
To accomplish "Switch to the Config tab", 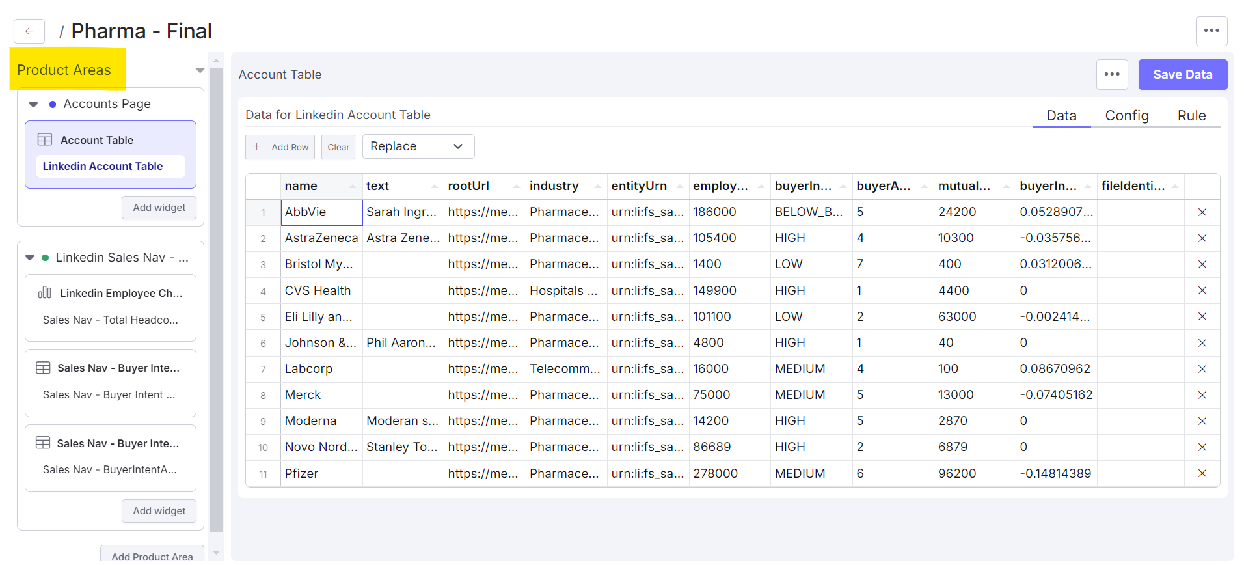I will pos(1126,116).
